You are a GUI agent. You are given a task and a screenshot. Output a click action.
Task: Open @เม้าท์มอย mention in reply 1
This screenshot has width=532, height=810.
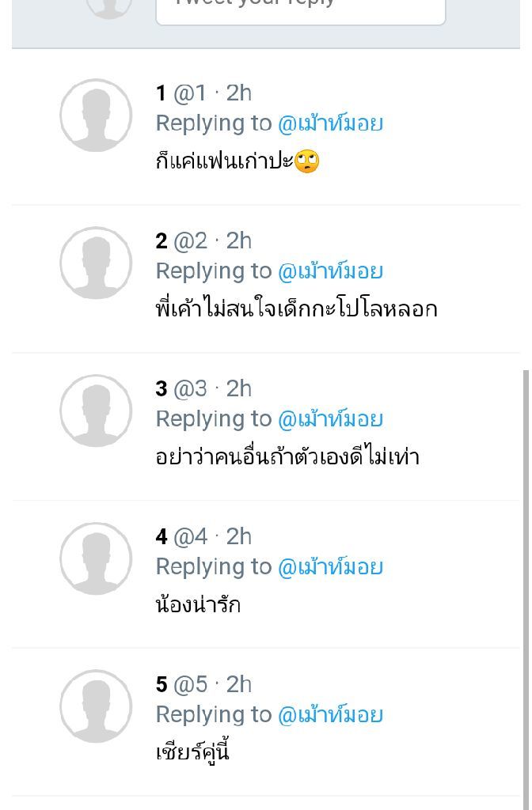click(x=330, y=123)
